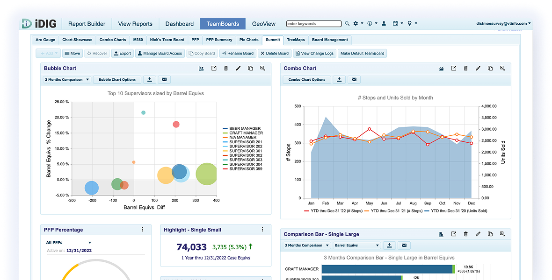Open the 3 Months Comparison dropdown
552x280 pixels.
[x=66, y=79]
